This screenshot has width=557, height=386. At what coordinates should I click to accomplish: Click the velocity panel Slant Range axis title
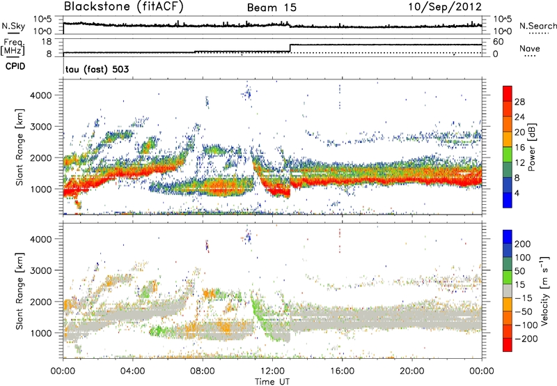20,291
